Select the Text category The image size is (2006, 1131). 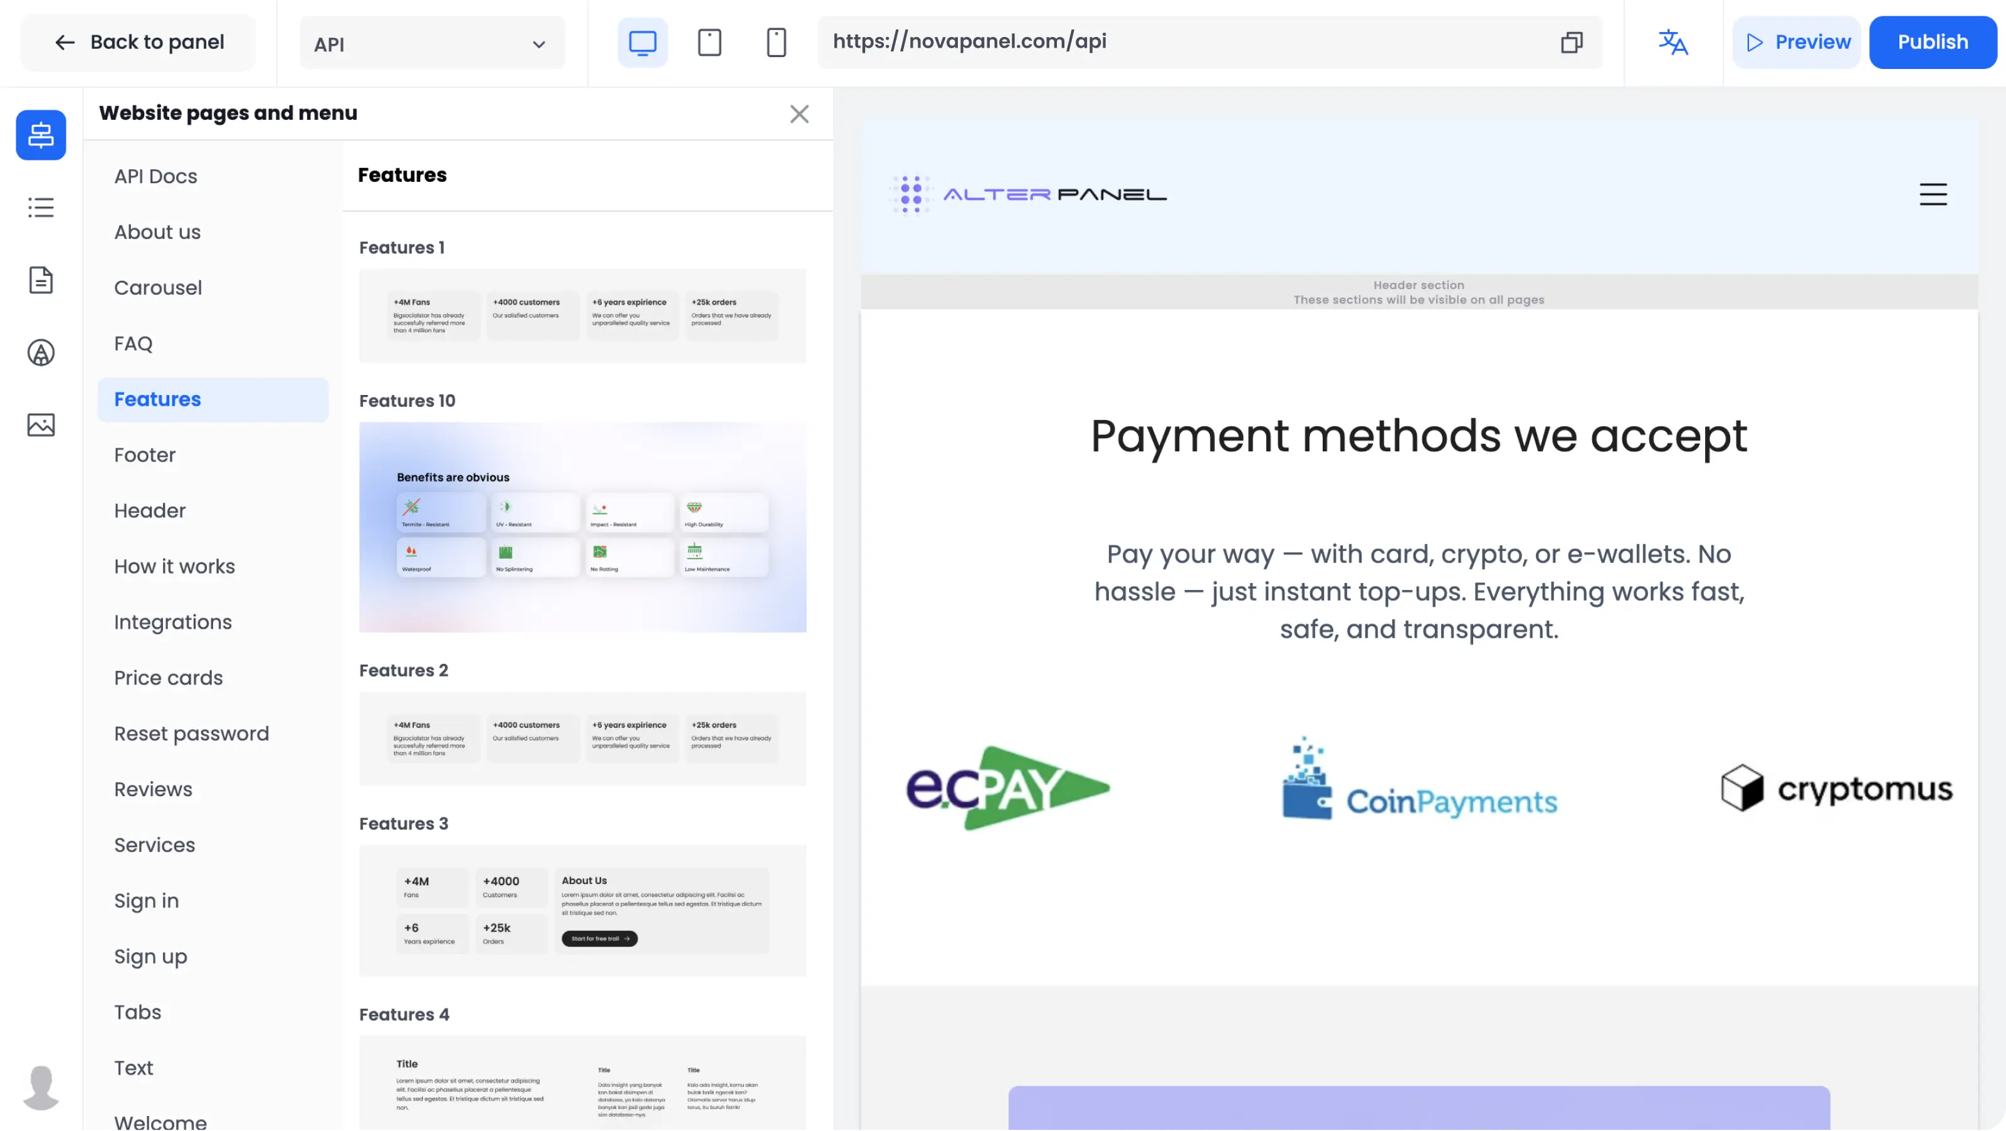tap(213, 1068)
